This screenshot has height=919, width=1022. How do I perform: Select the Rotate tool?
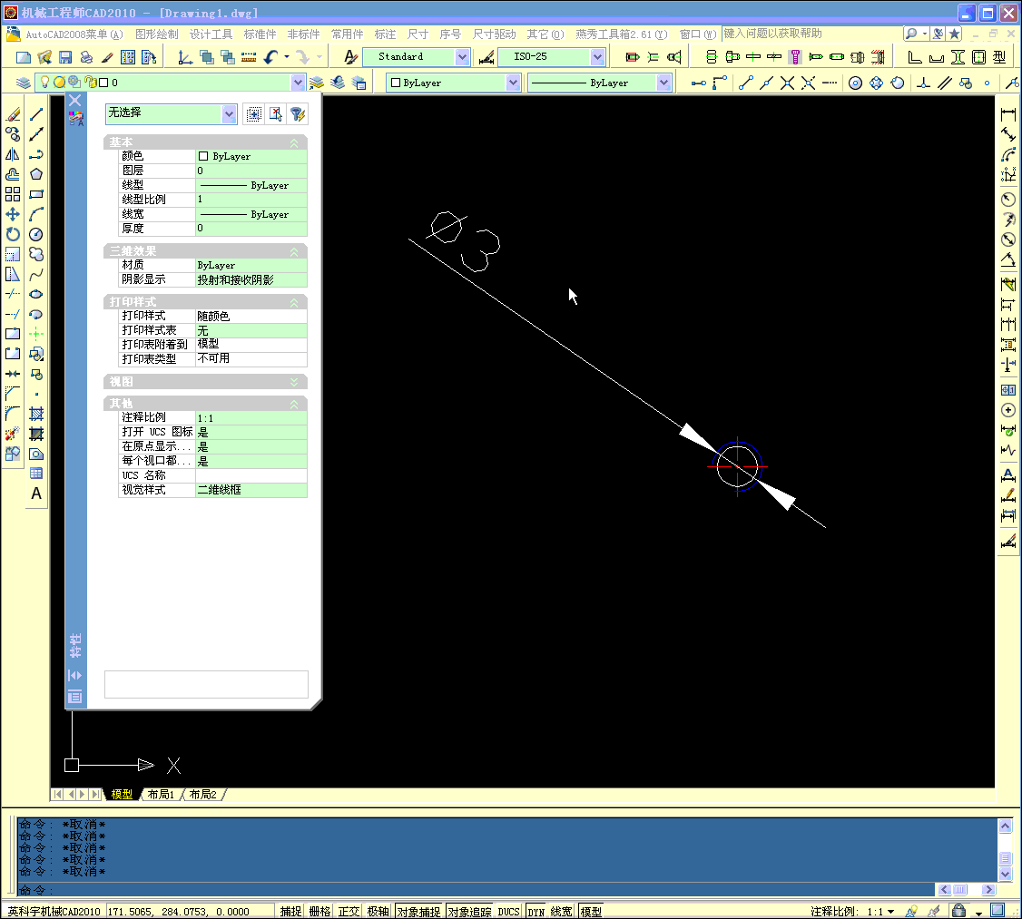click(13, 234)
